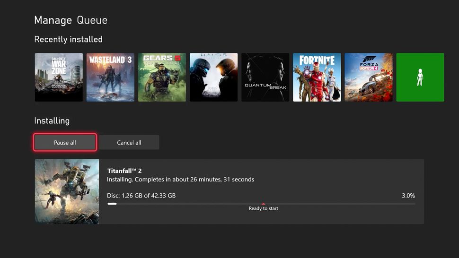The width and height of the screenshot is (459, 258).
Task: Select the Titanfall™ 2 title text
Action: pos(124,171)
